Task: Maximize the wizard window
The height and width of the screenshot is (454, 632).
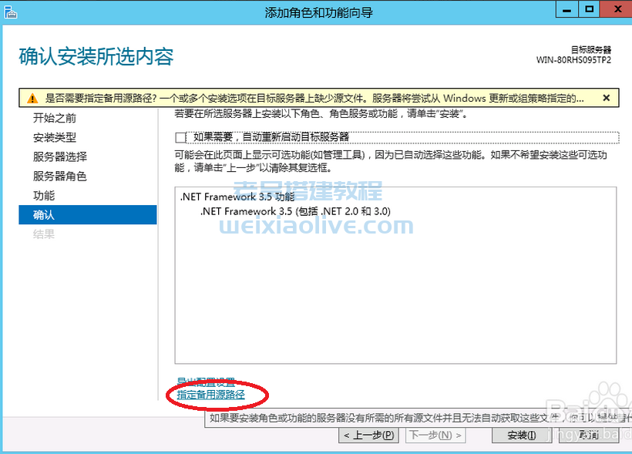Action: [590, 9]
